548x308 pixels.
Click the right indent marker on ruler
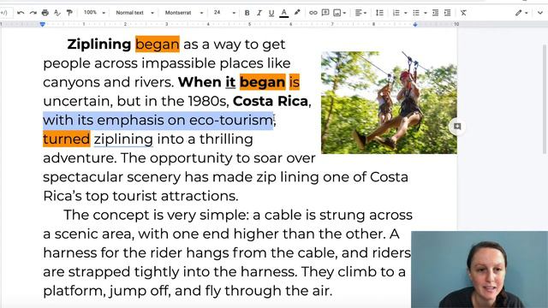(x=415, y=25)
